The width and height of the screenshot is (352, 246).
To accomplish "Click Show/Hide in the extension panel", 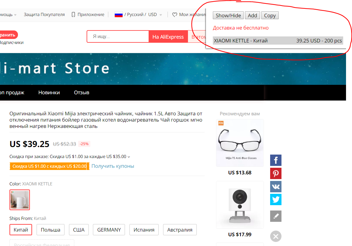I will pos(228,15).
